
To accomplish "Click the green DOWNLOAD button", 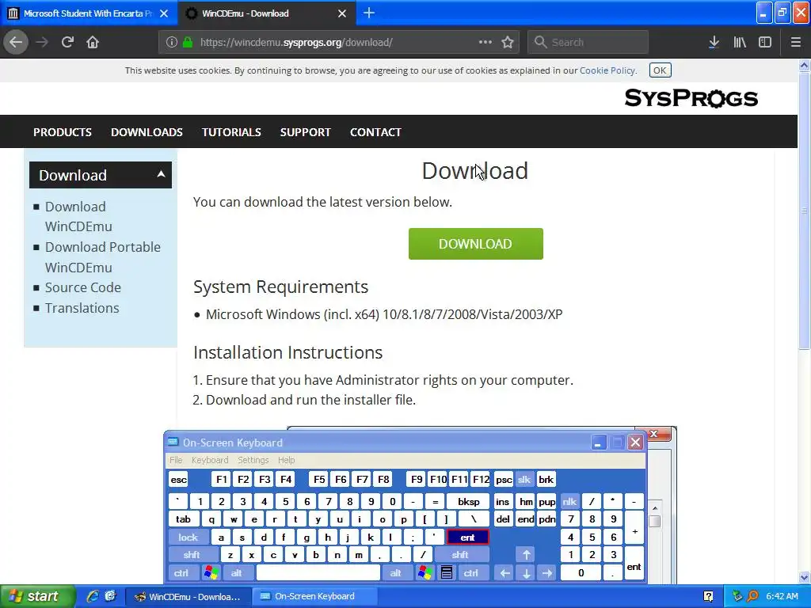I will (x=476, y=244).
